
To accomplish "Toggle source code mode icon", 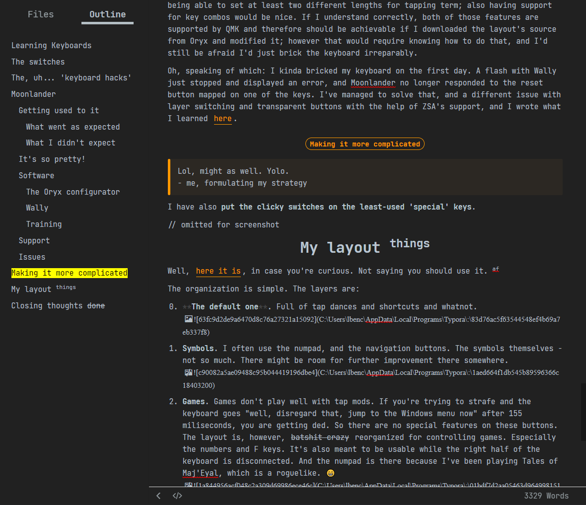I will pyautogui.click(x=177, y=496).
